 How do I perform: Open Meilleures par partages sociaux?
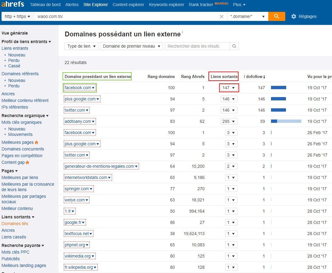click(x=24, y=199)
